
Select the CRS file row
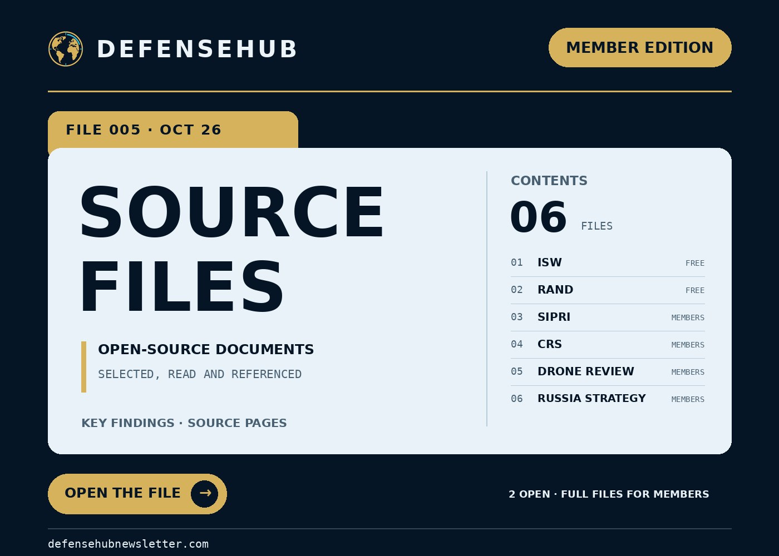pos(608,344)
